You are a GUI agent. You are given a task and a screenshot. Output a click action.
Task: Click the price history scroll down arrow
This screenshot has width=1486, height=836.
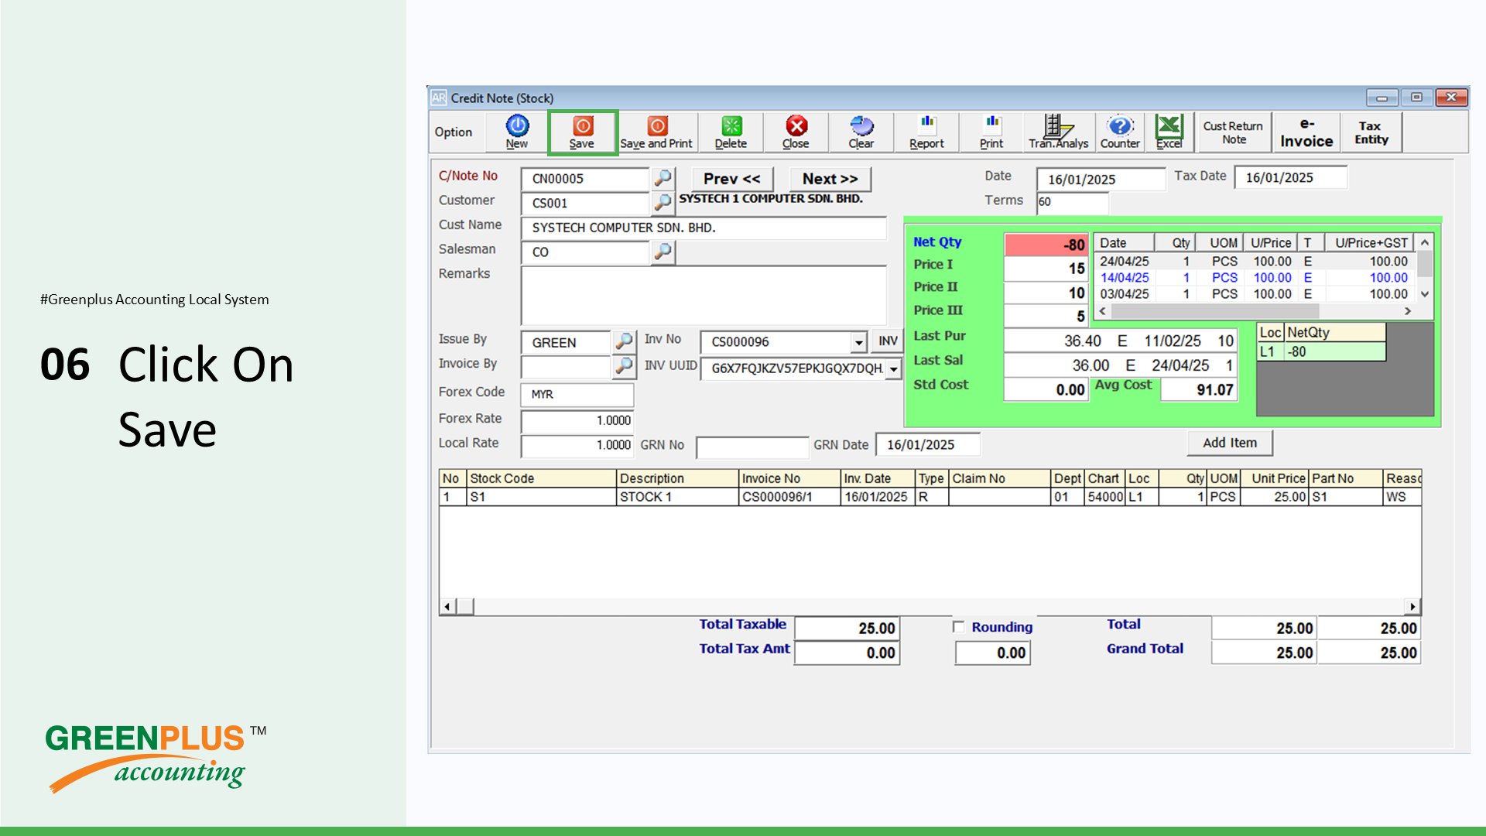[x=1424, y=294]
